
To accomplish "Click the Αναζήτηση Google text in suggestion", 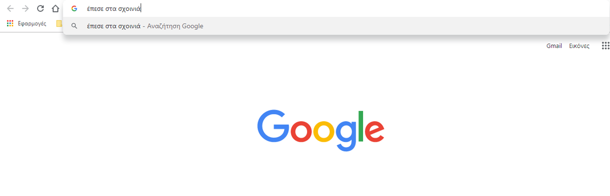I will (x=175, y=26).
